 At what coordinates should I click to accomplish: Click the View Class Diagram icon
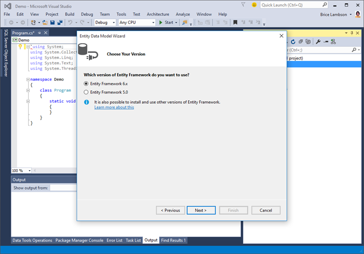pyautogui.click(x=333, y=42)
